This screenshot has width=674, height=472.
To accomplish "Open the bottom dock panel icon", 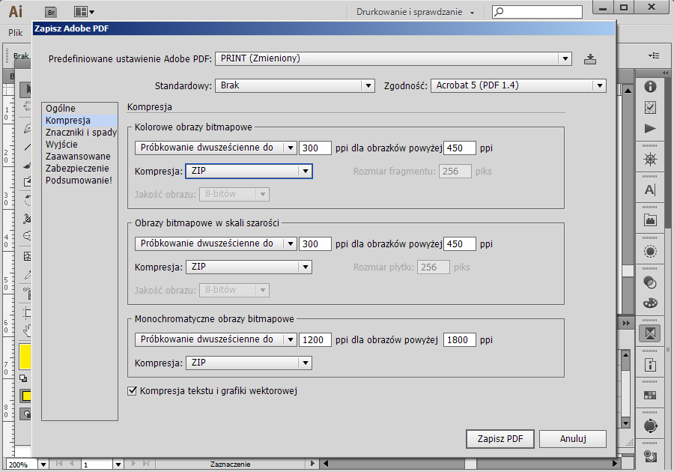I will (650, 456).
